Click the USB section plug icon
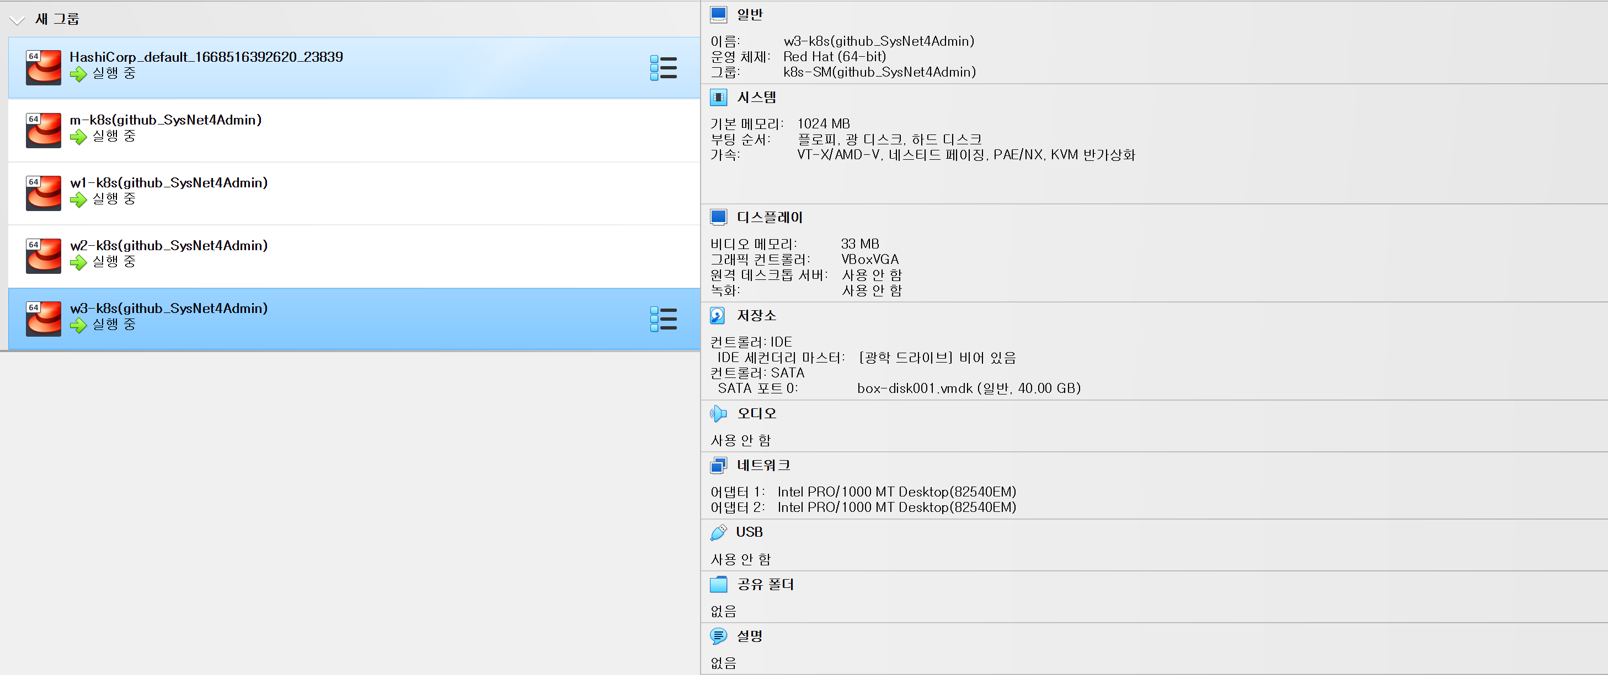1608x675 pixels. point(718,532)
